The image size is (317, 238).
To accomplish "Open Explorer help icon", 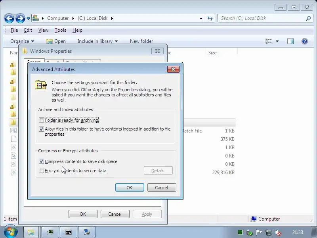I will point(304,41).
